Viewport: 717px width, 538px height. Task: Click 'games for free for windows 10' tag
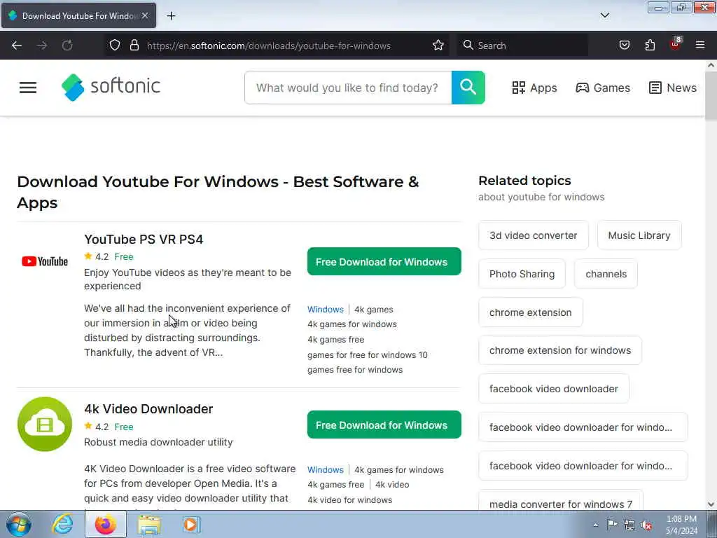pyautogui.click(x=367, y=354)
